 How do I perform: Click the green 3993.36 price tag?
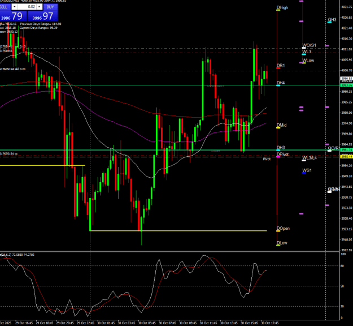[346, 85]
